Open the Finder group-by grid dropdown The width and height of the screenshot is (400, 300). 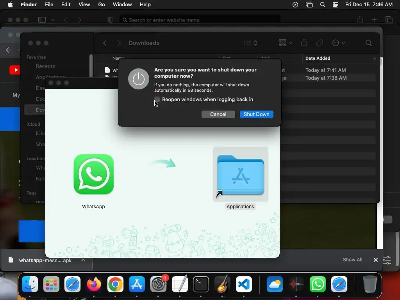point(285,43)
